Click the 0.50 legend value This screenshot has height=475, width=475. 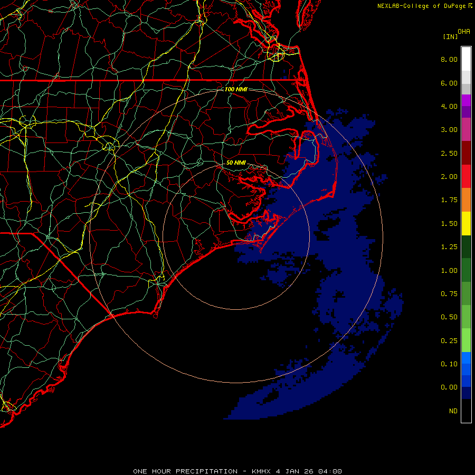click(449, 317)
